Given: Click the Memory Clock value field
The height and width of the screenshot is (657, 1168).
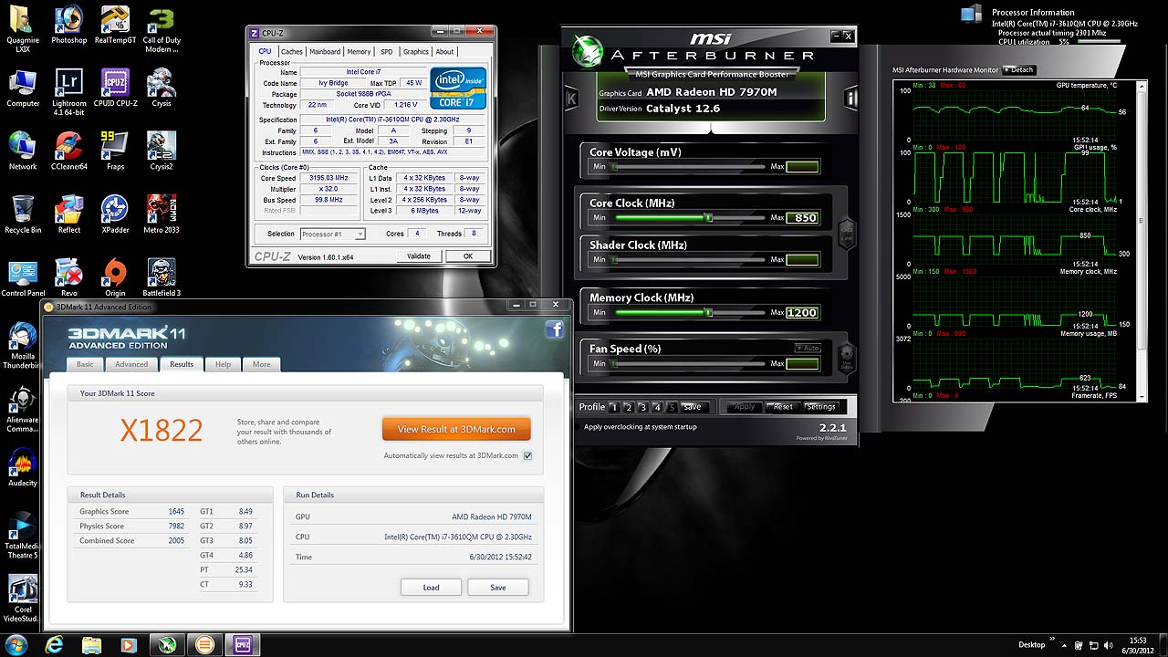Looking at the screenshot, I should pos(802,313).
